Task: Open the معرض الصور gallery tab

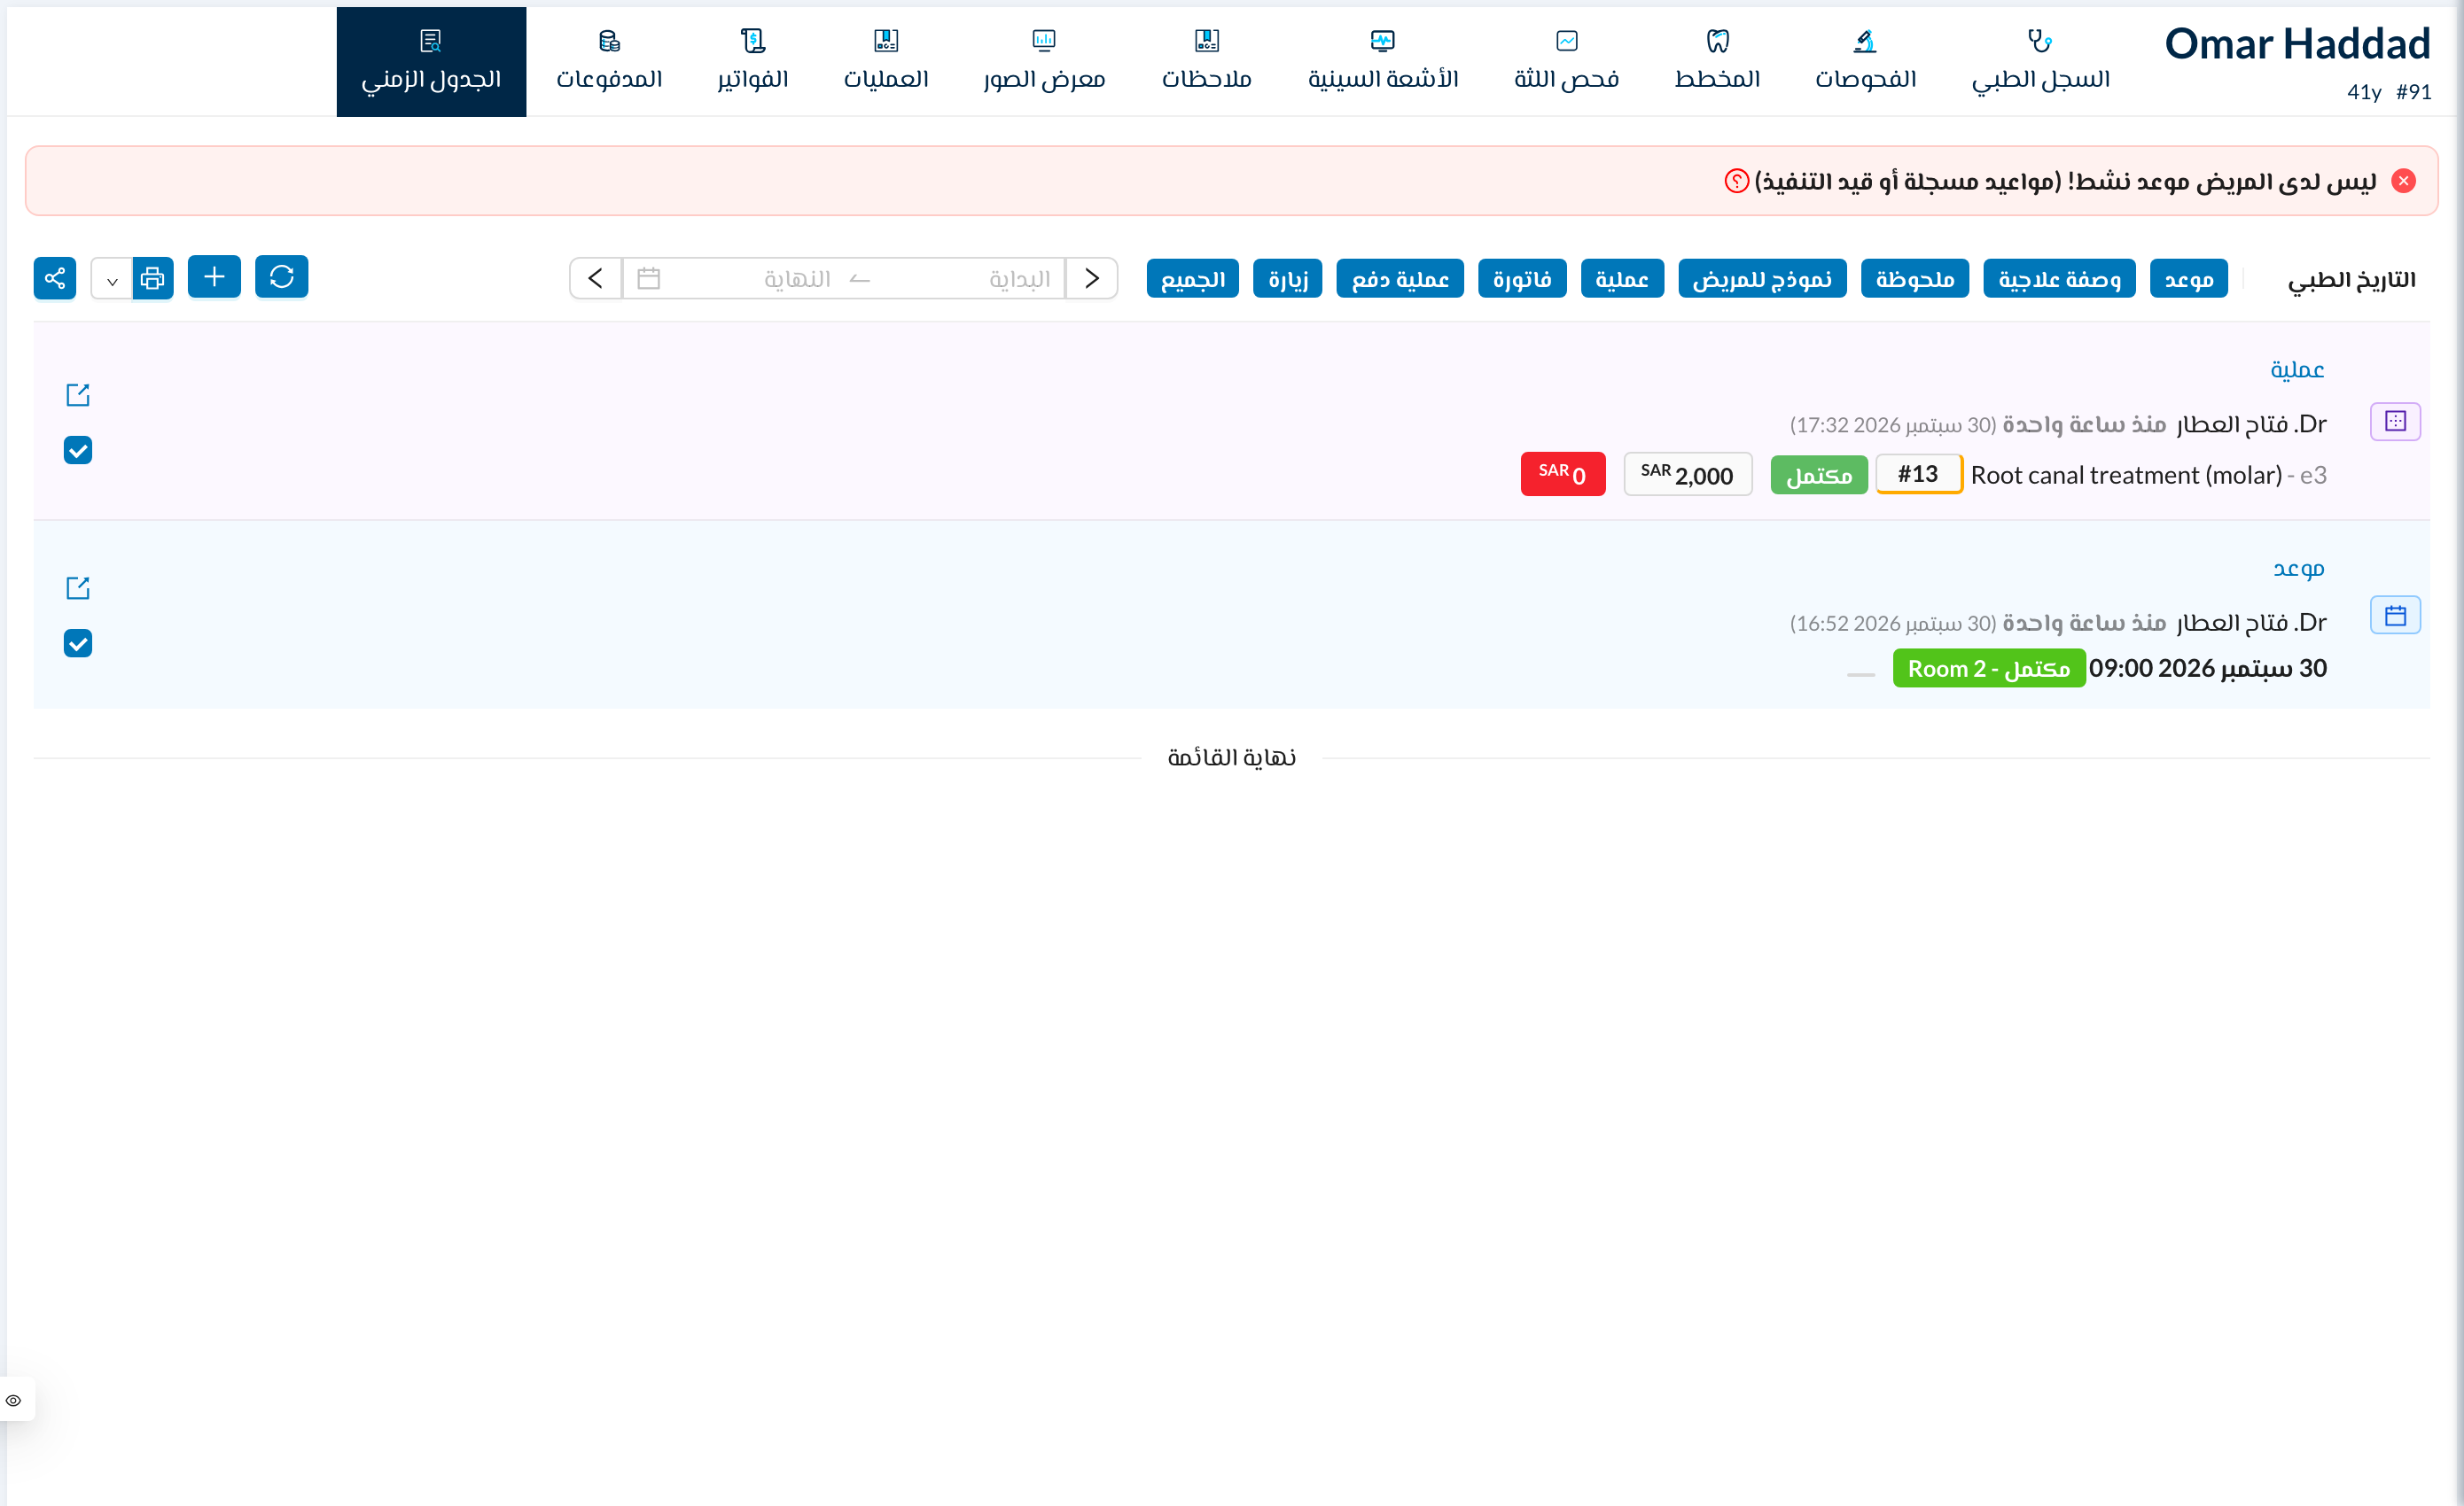Action: tap(1044, 61)
